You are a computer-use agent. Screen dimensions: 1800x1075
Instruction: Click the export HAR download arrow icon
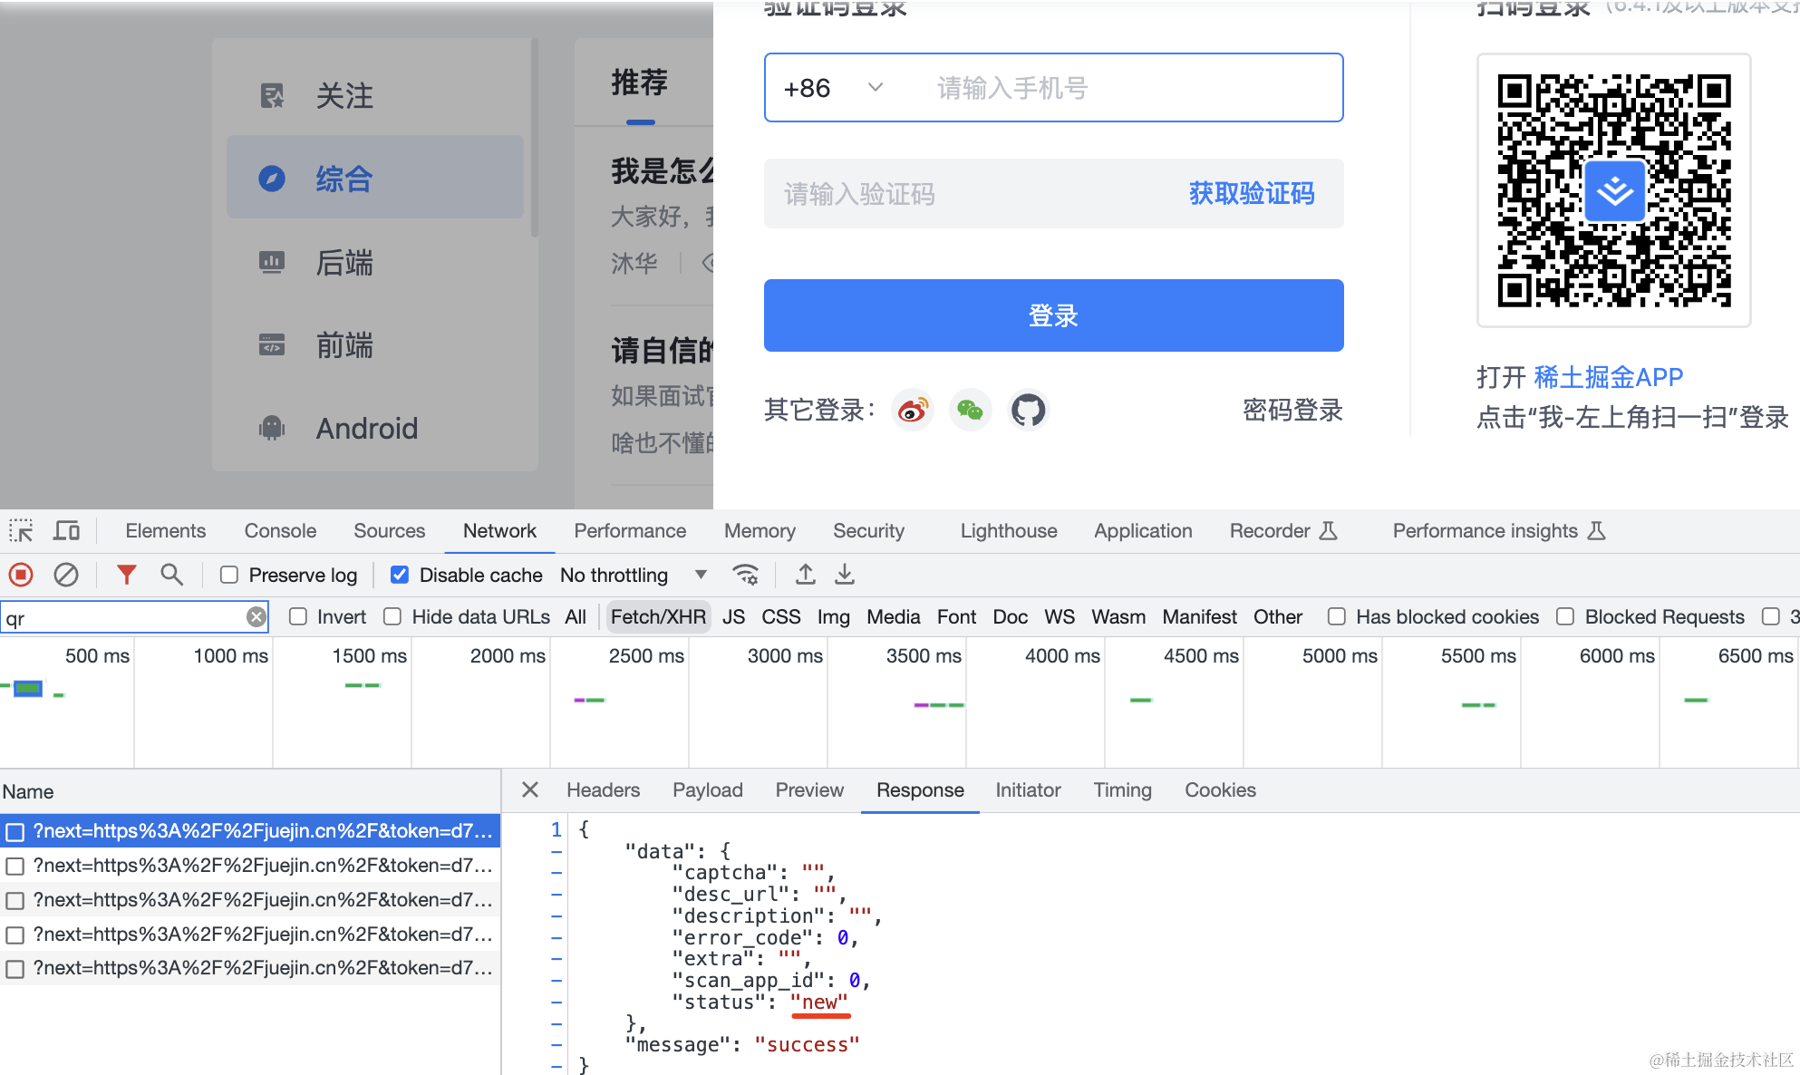coord(845,575)
